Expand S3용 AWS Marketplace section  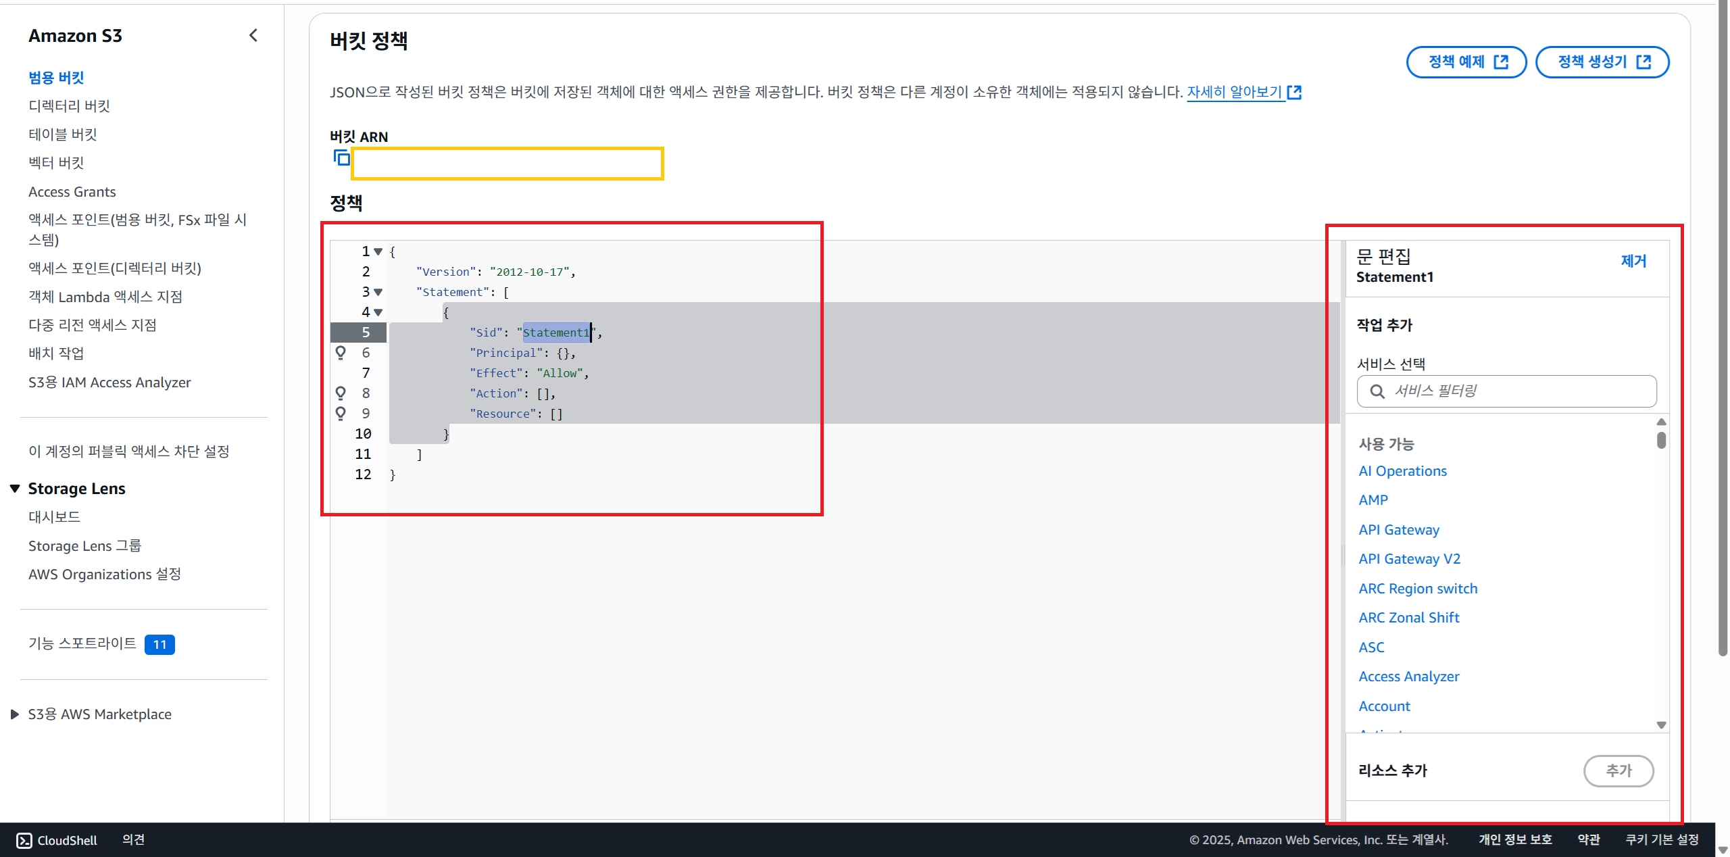[x=15, y=714]
